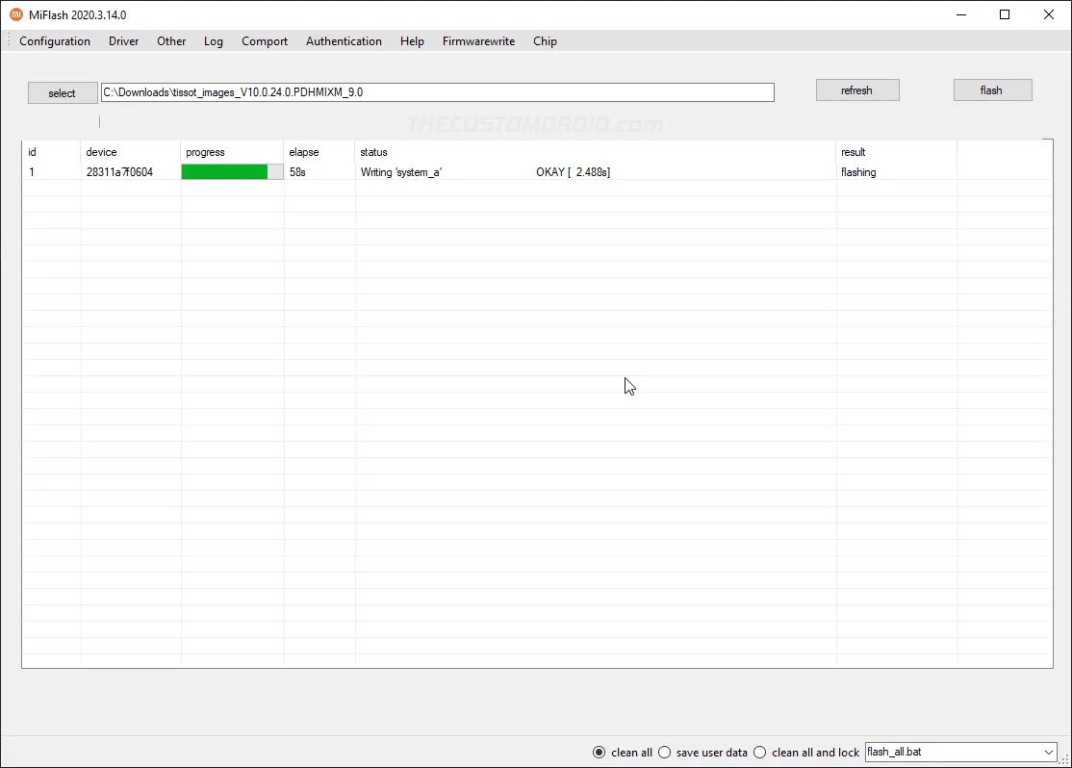Open the Other menu
This screenshot has height=768, width=1072.
170,41
